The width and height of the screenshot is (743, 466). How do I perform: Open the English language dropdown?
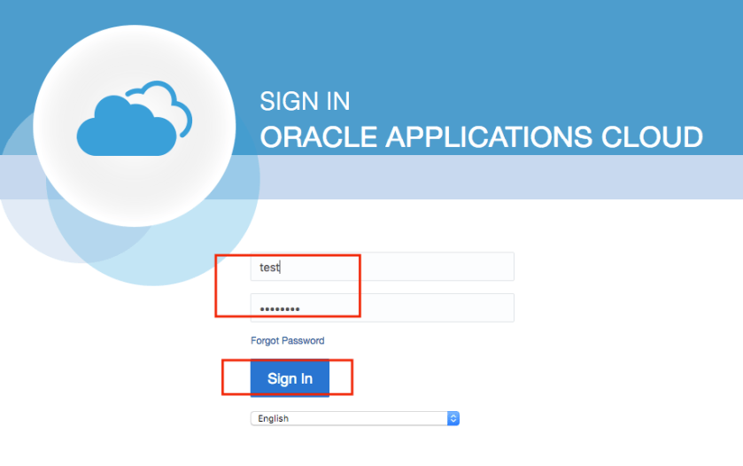click(354, 418)
